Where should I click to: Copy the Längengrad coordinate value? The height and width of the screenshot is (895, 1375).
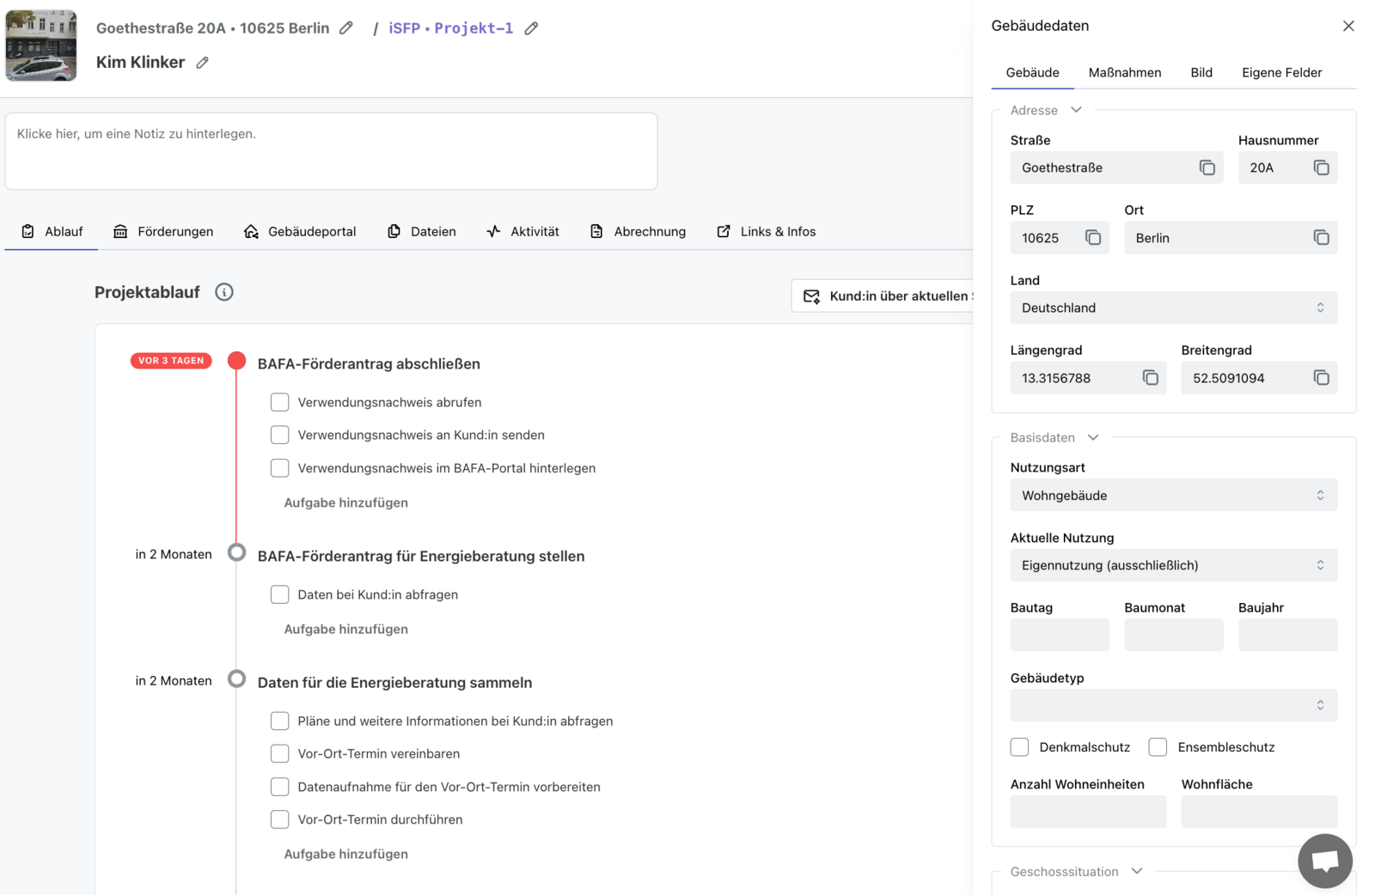pyautogui.click(x=1150, y=378)
